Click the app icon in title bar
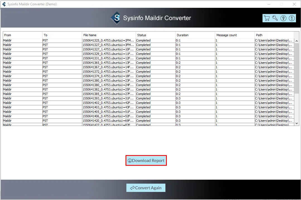Viewport: 301px width, 200px height. (4, 4)
